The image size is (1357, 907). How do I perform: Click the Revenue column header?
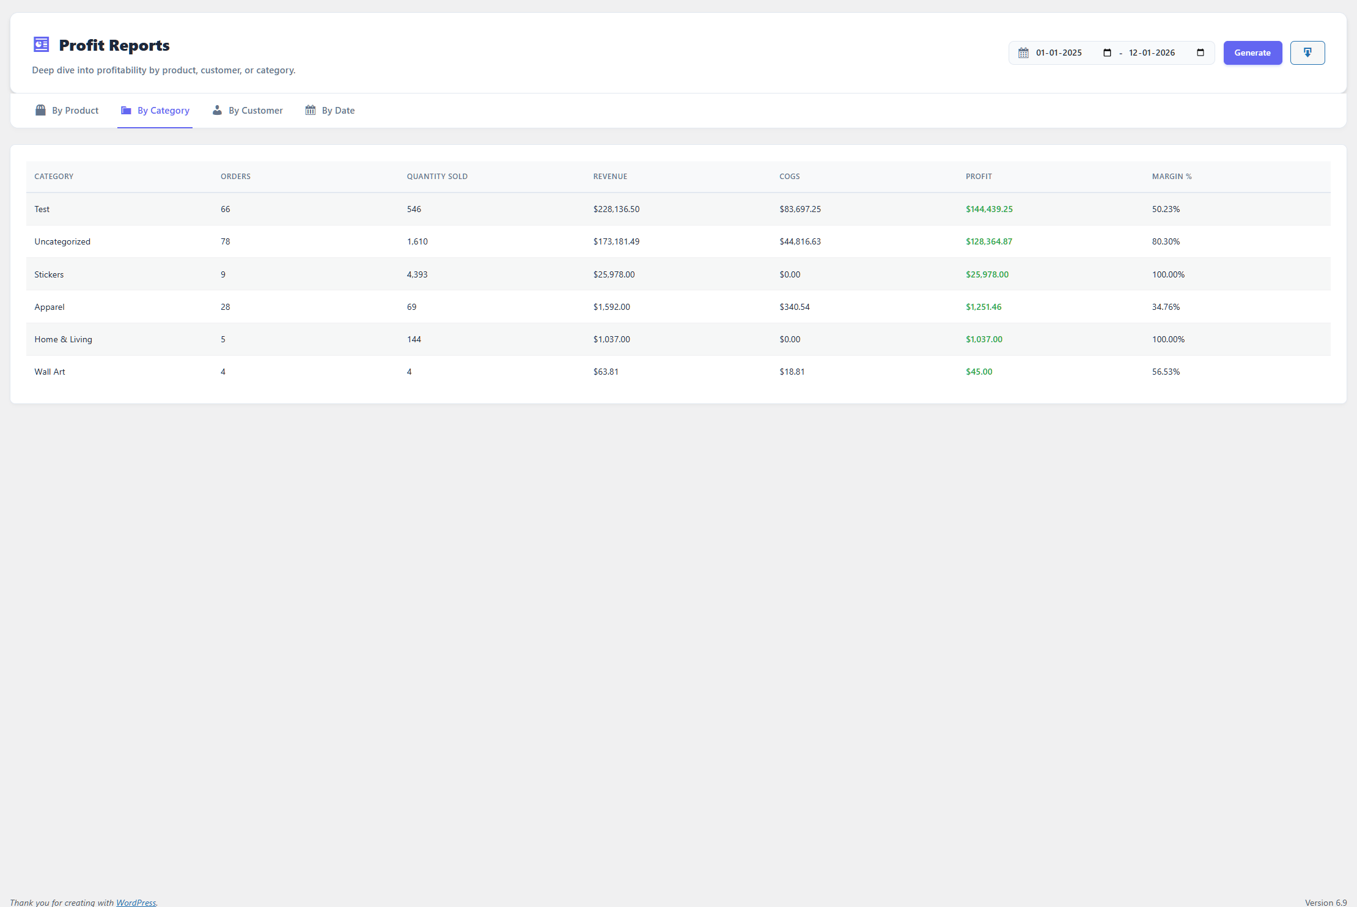(x=610, y=177)
